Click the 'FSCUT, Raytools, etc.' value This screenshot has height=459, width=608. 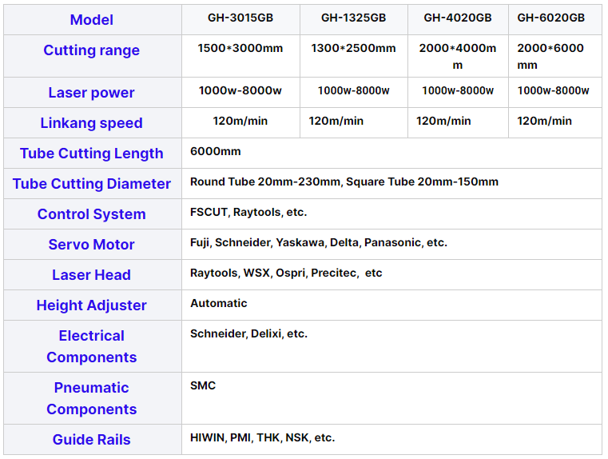248,212
